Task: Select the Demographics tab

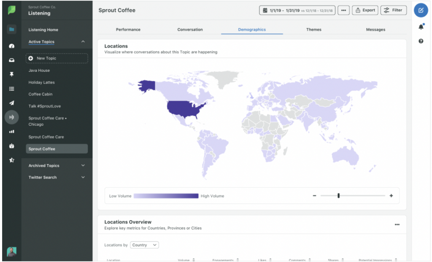Action: pos(252,30)
